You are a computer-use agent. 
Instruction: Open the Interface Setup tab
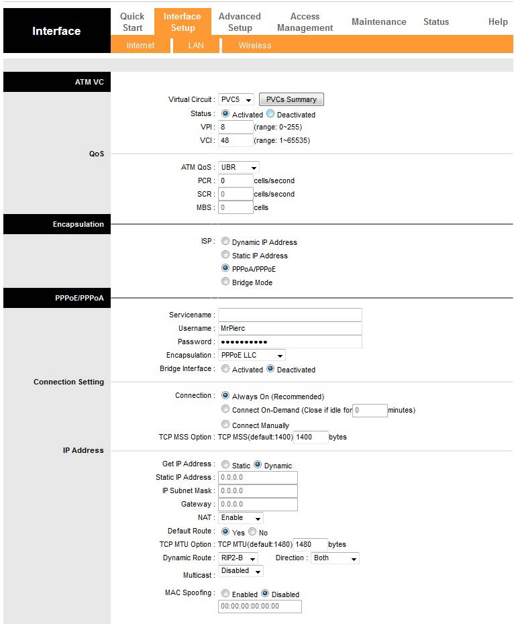click(x=183, y=22)
